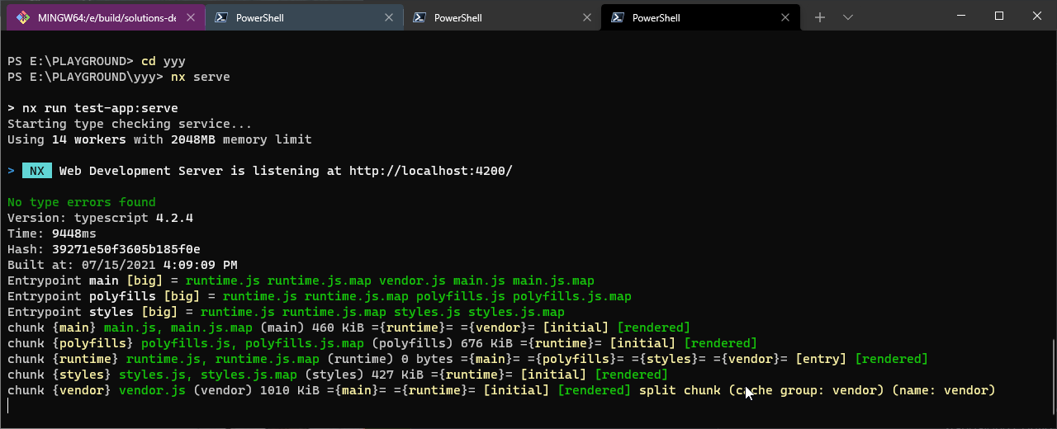
Task: Close the first PowerShell tab
Action: tap(389, 17)
